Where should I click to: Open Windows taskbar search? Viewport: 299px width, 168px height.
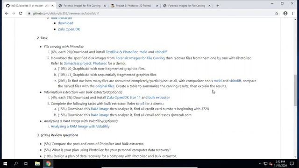click(x=16, y=164)
